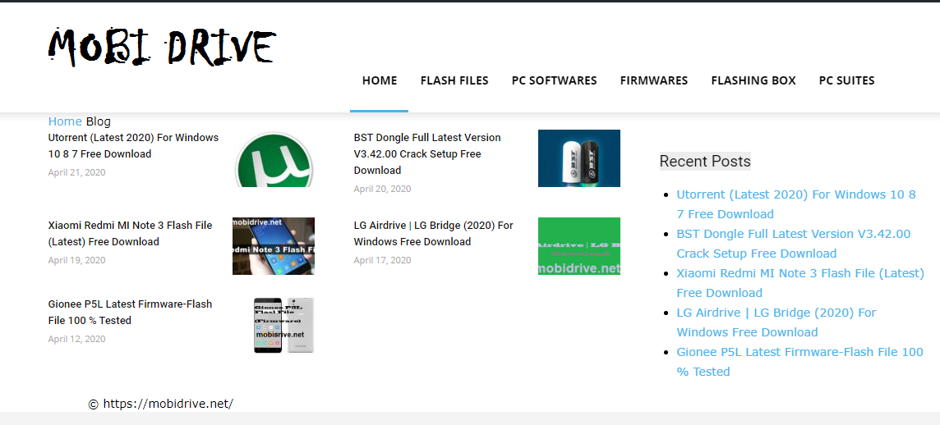Image resolution: width=940 pixels, height=425 pixels.
Task: Open Utorrent link under Recent Posts
Action: point(796,204)
